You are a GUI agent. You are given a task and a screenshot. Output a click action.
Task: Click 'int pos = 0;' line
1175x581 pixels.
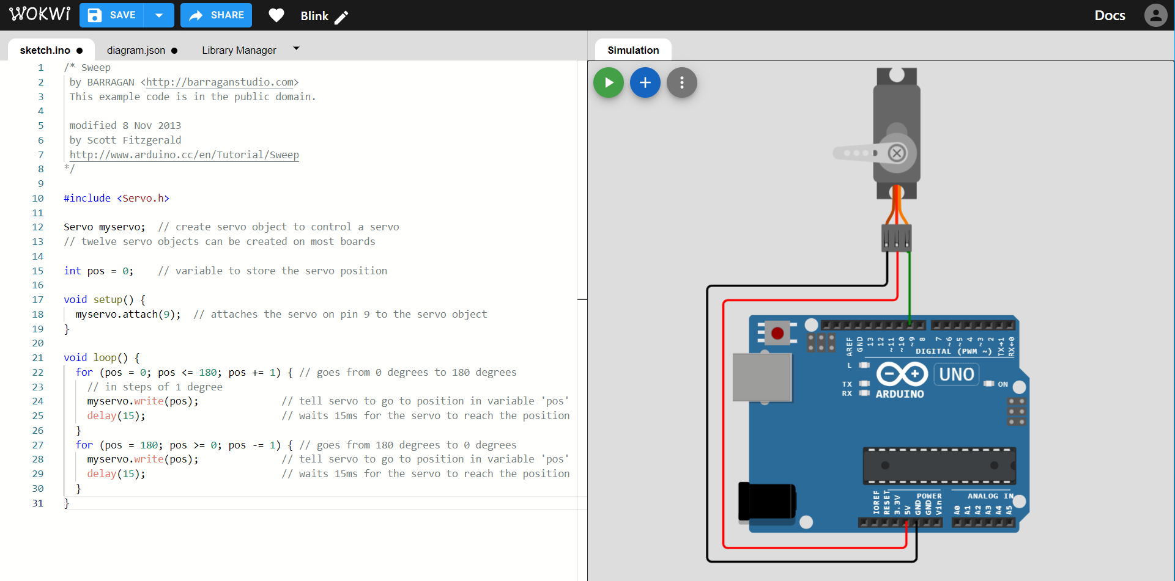[98, 271]
